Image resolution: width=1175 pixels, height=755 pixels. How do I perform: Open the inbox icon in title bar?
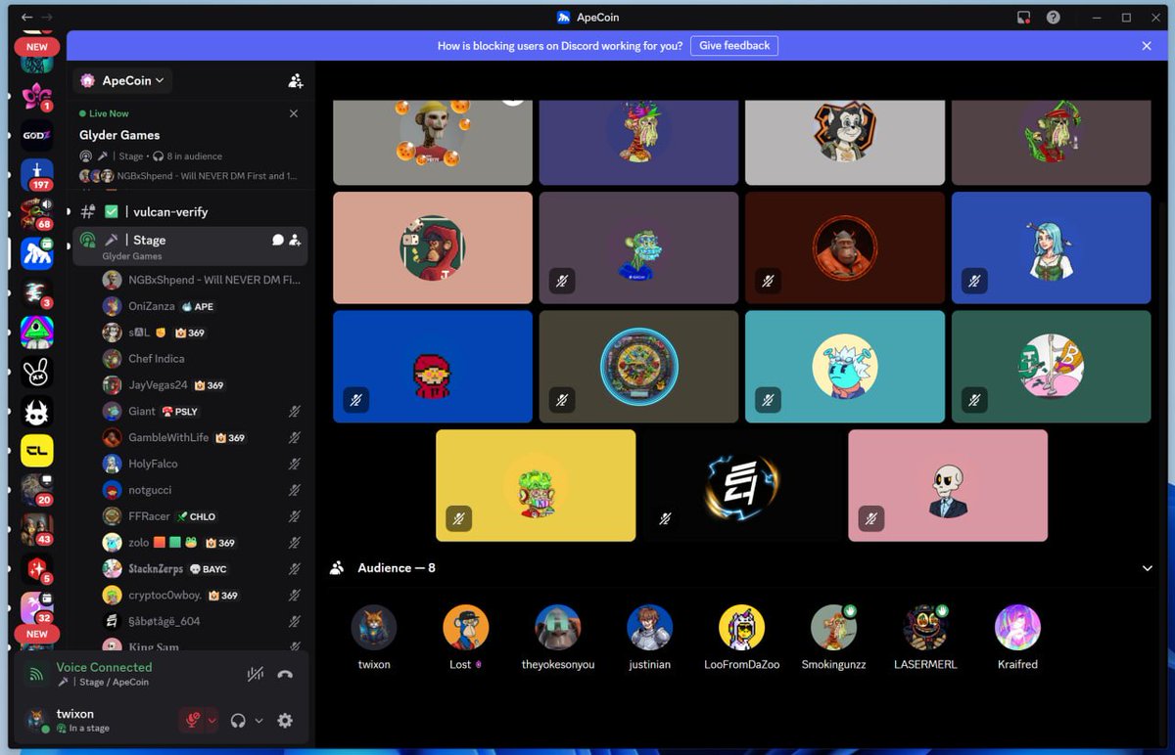[1024, 18]
